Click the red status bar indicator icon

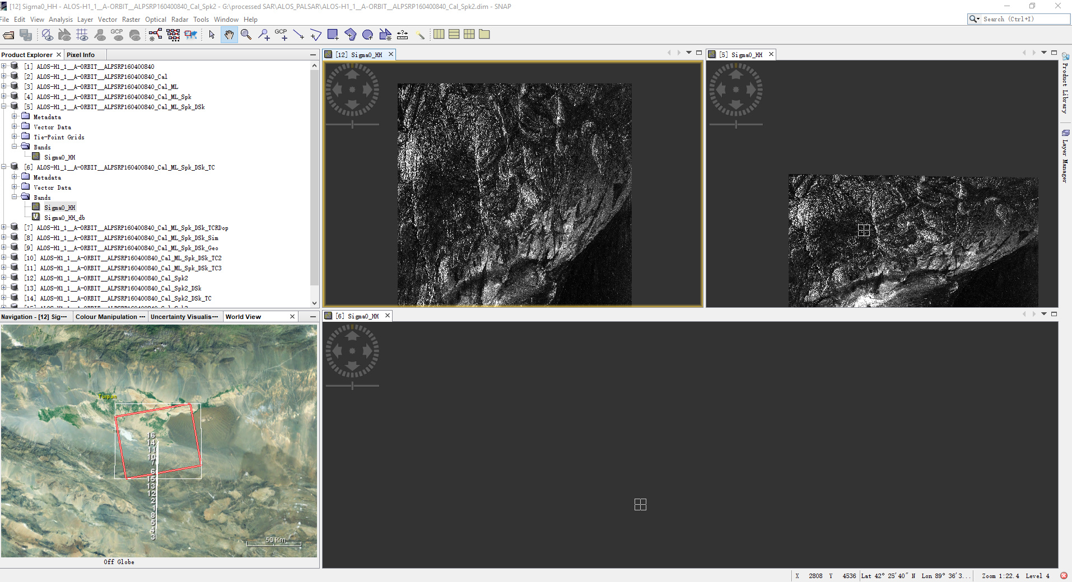pyautogui.click(x=1064, y=576)
